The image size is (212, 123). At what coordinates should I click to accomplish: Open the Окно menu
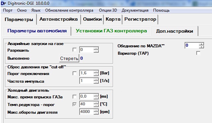pyautogui.click(x=22, y=10)
